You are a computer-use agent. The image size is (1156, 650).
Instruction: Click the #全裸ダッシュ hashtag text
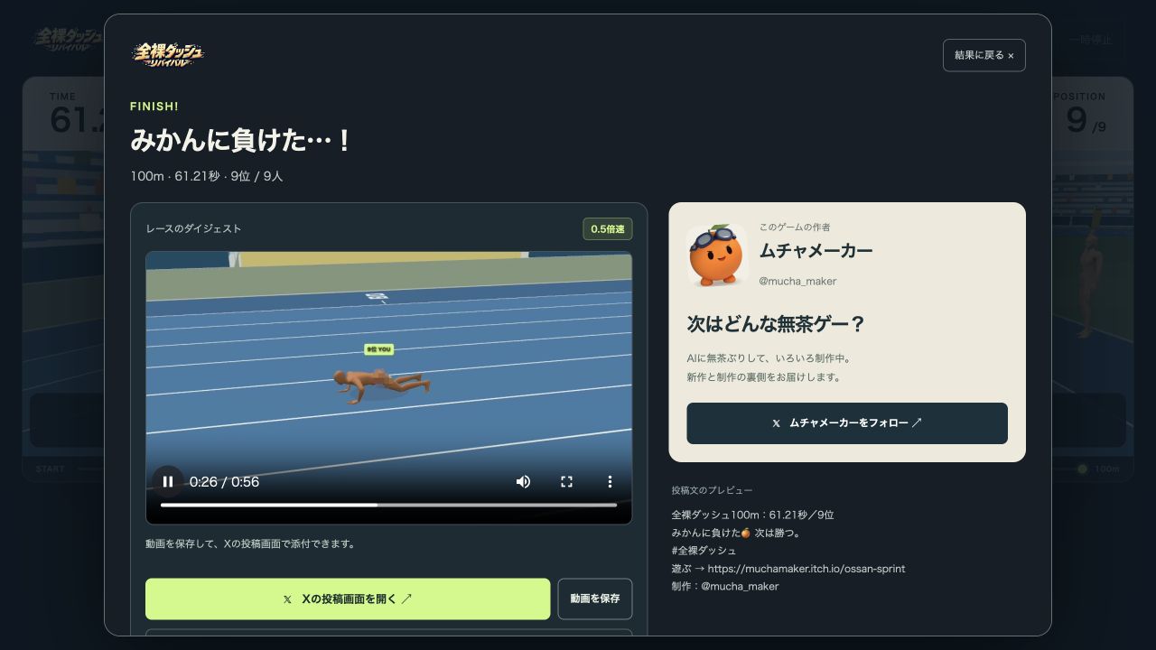(704, 551)
